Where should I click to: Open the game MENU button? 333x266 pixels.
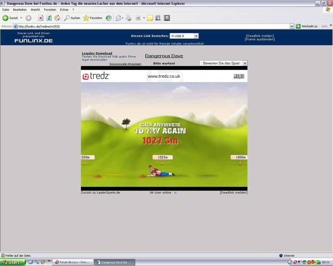point(239,76)
